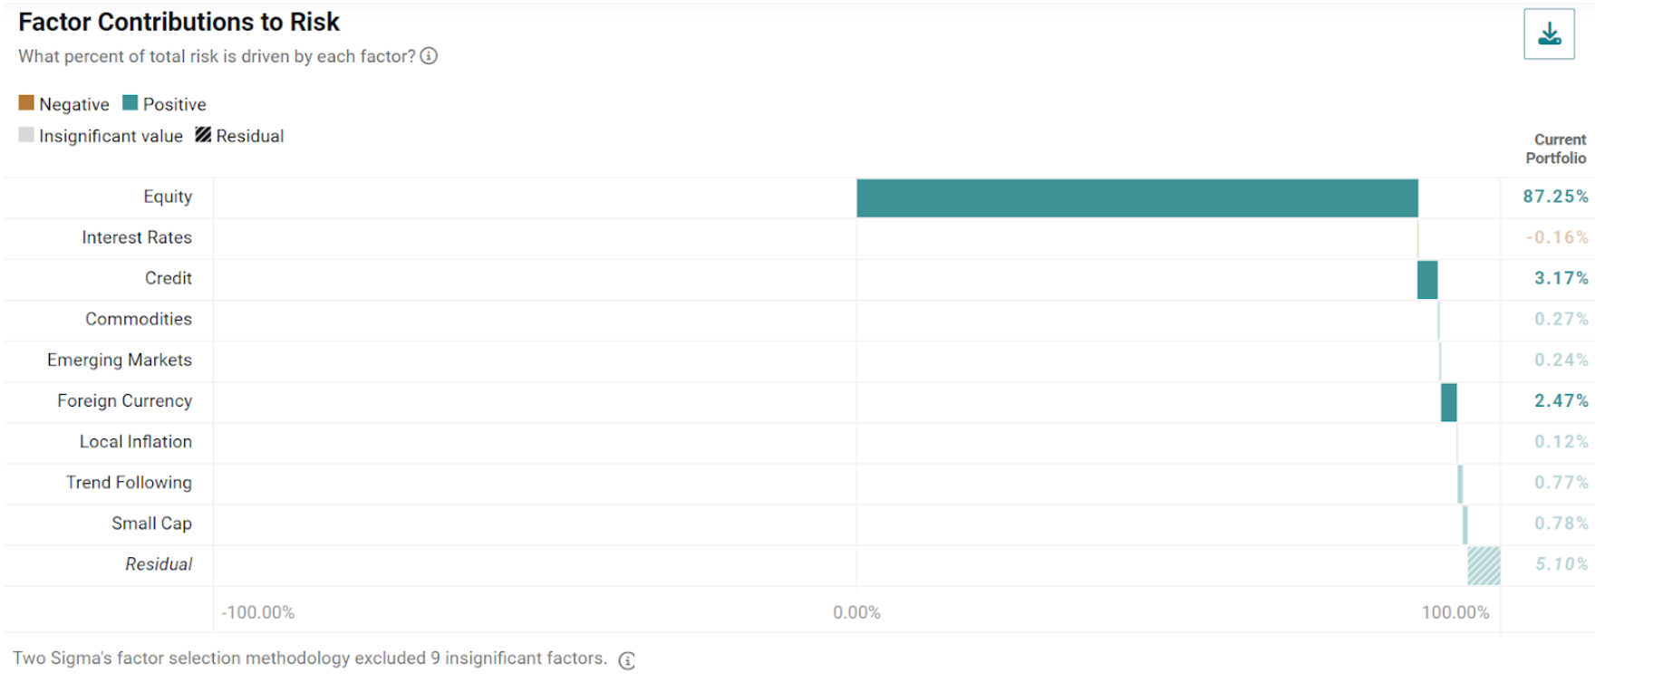Select the hatched Residual bar
1653x692 pixels.
coord(1484,566)
